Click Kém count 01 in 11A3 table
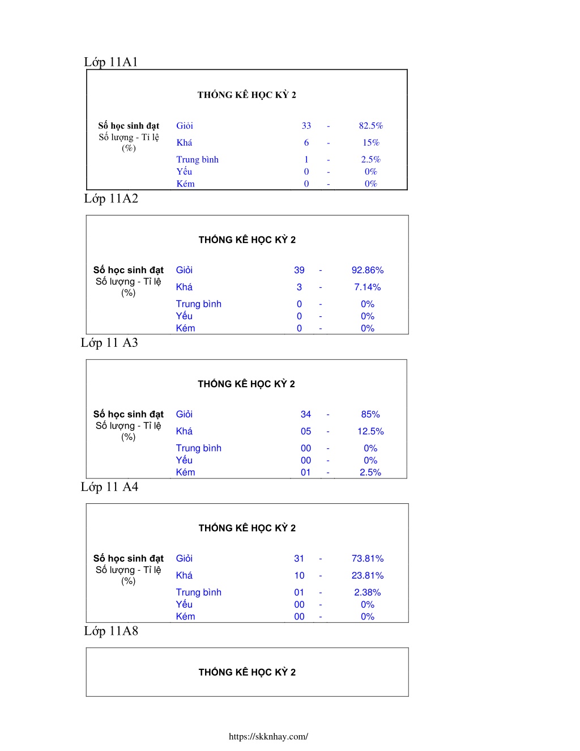This screenshot has height=751, width=580. (306, 472)
